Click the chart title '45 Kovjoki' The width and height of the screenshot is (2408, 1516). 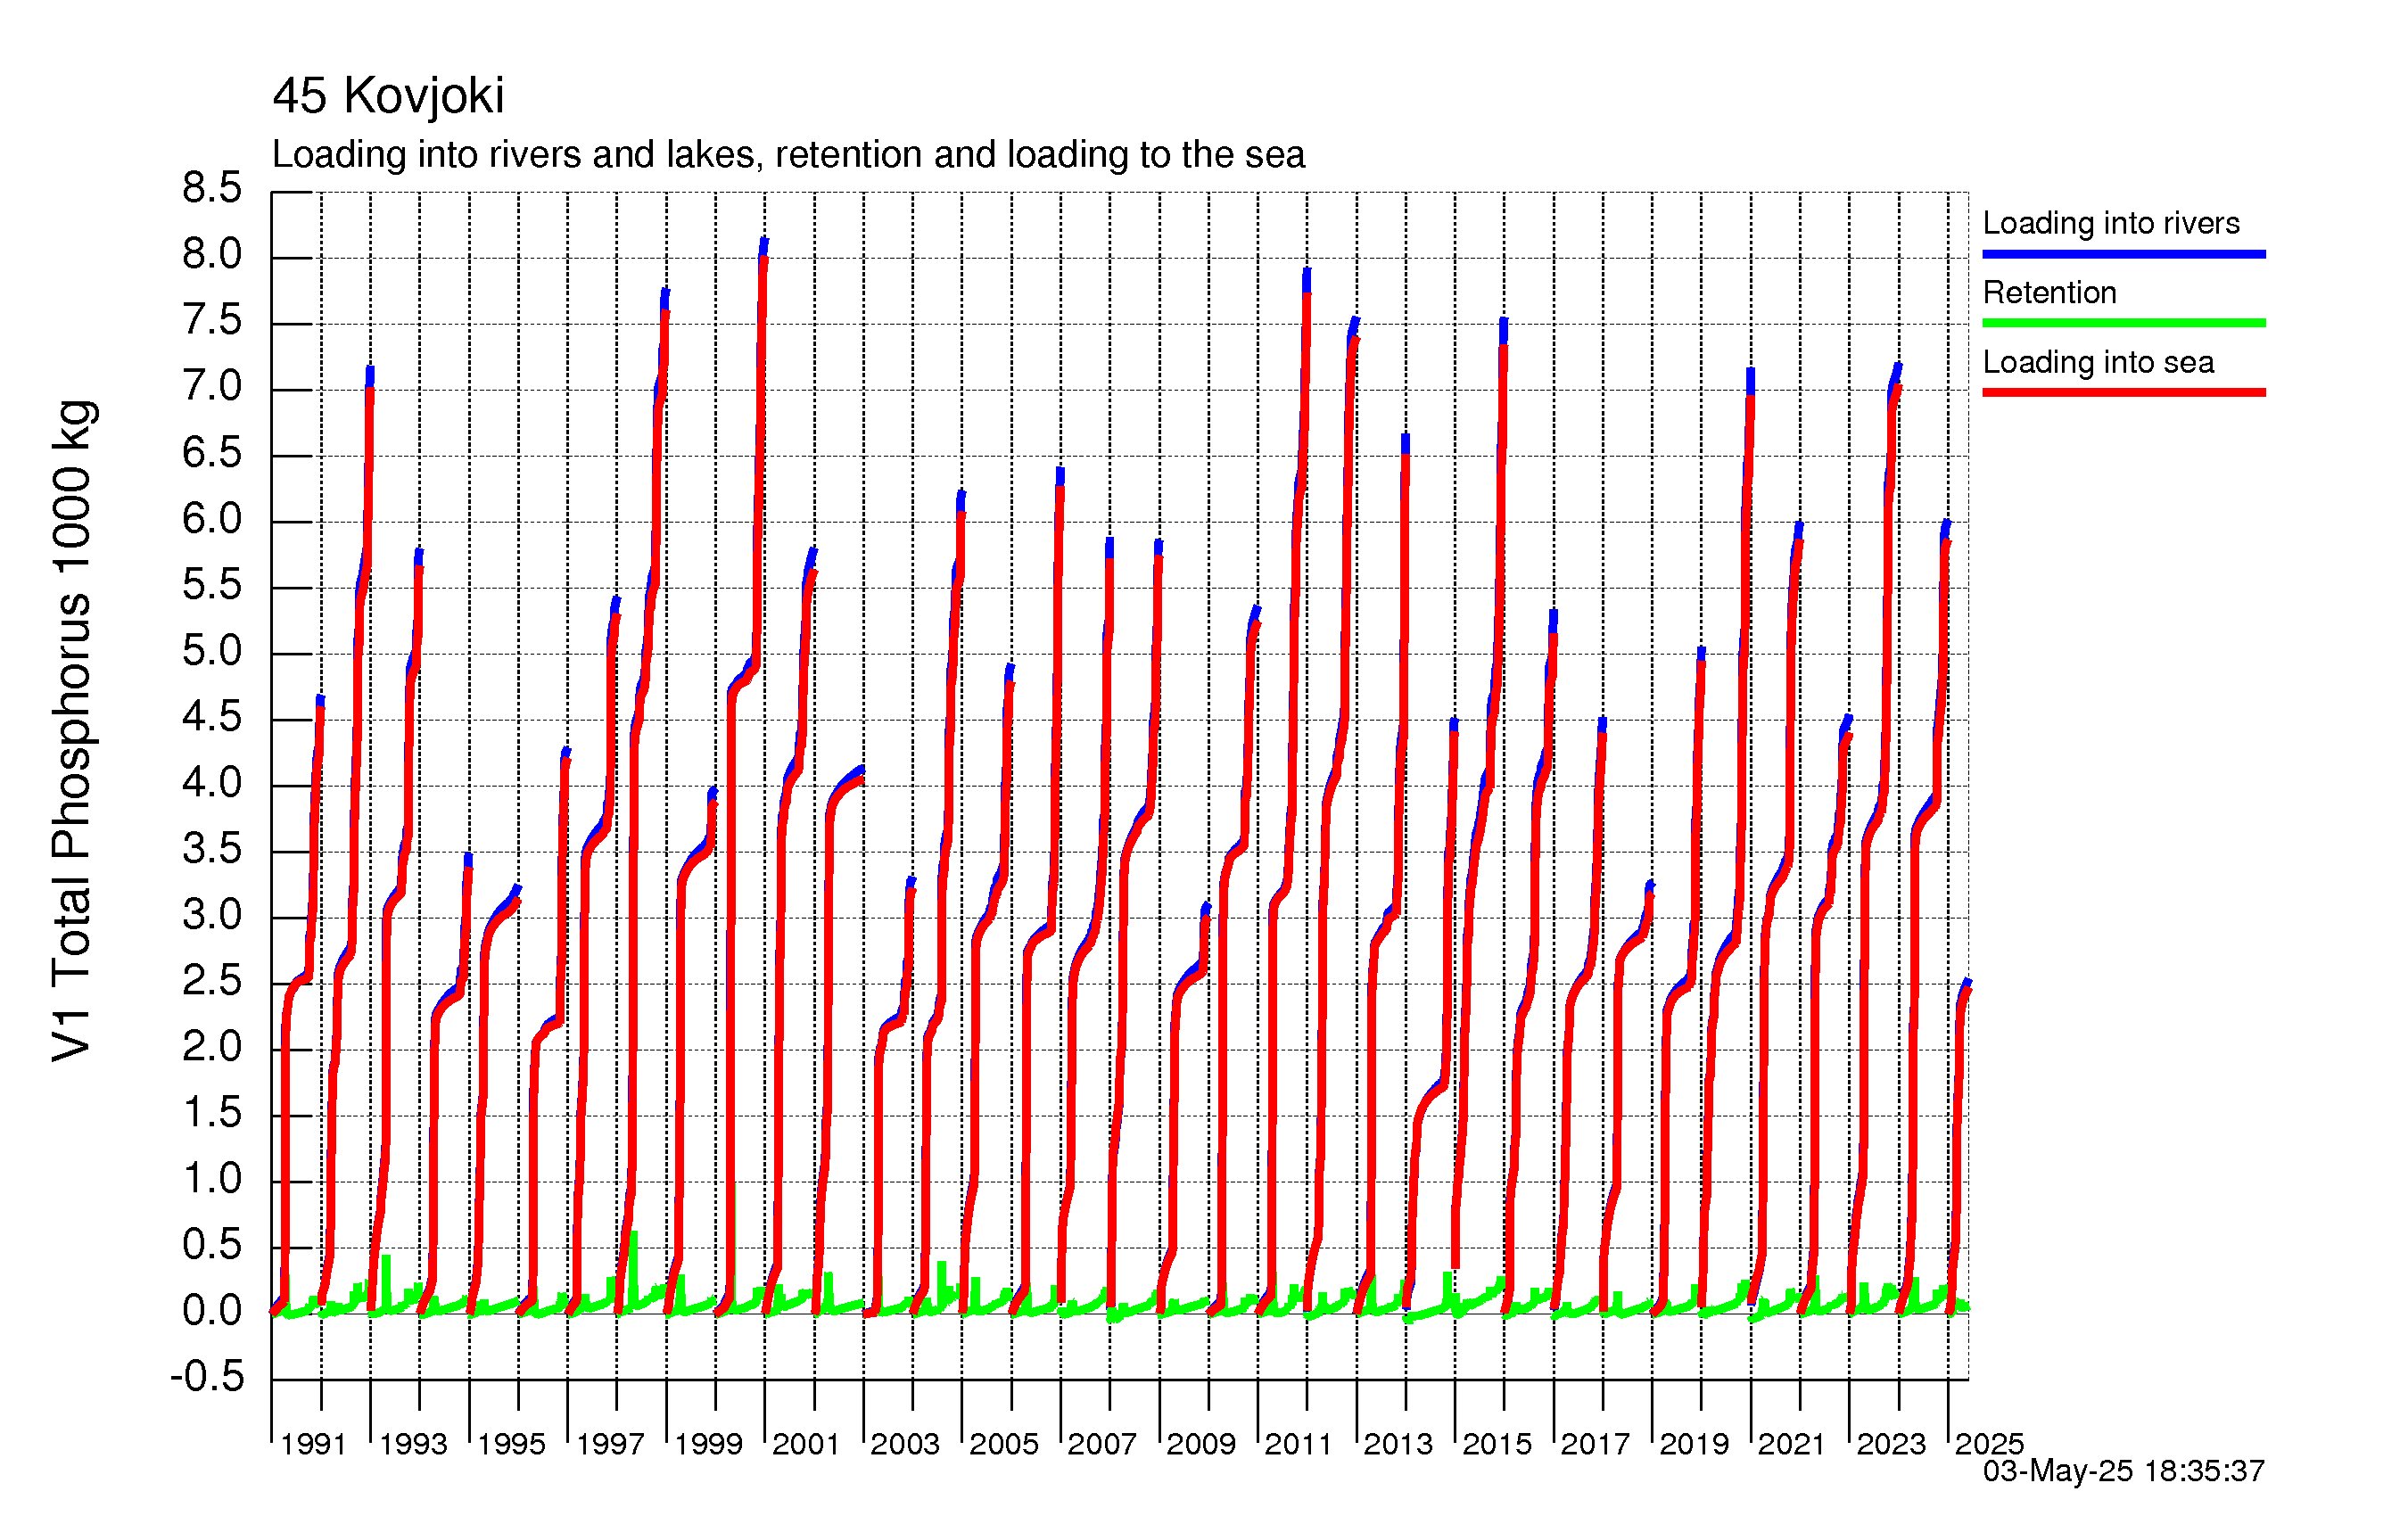(388, 97)
